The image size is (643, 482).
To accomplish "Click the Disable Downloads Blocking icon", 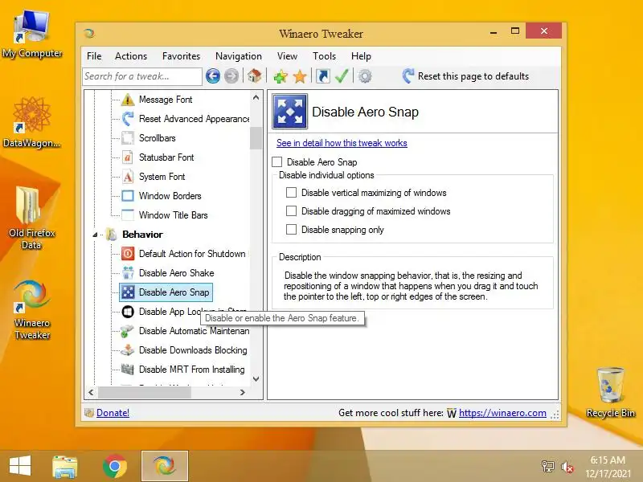I will [x=128, y=350].
